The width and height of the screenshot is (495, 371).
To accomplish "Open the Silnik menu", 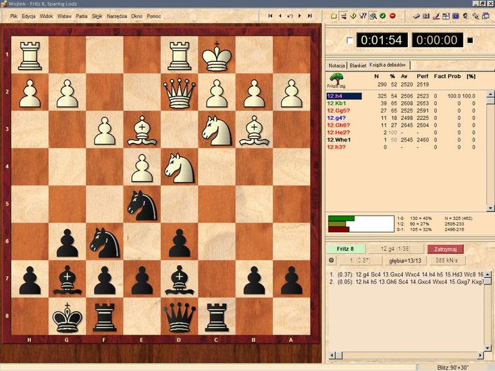I will (x=98, y=15).
